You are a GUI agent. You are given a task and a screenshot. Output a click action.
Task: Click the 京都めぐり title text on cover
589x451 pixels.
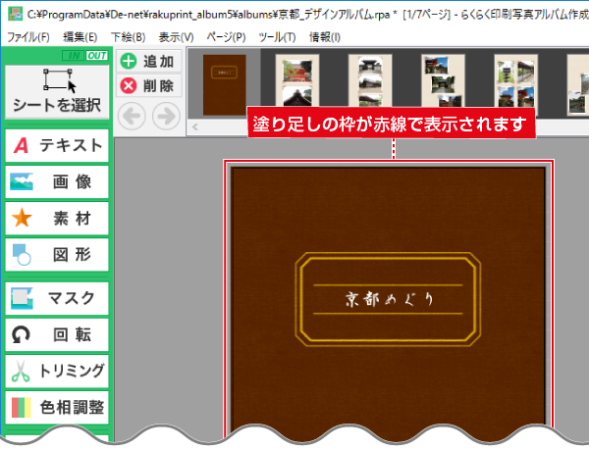pos(389,299)
